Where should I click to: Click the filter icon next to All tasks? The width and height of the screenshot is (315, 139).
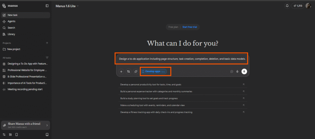47,57
